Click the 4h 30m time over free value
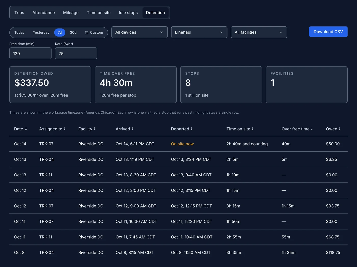This screenshot has width=357, height=267. (116, 83)
